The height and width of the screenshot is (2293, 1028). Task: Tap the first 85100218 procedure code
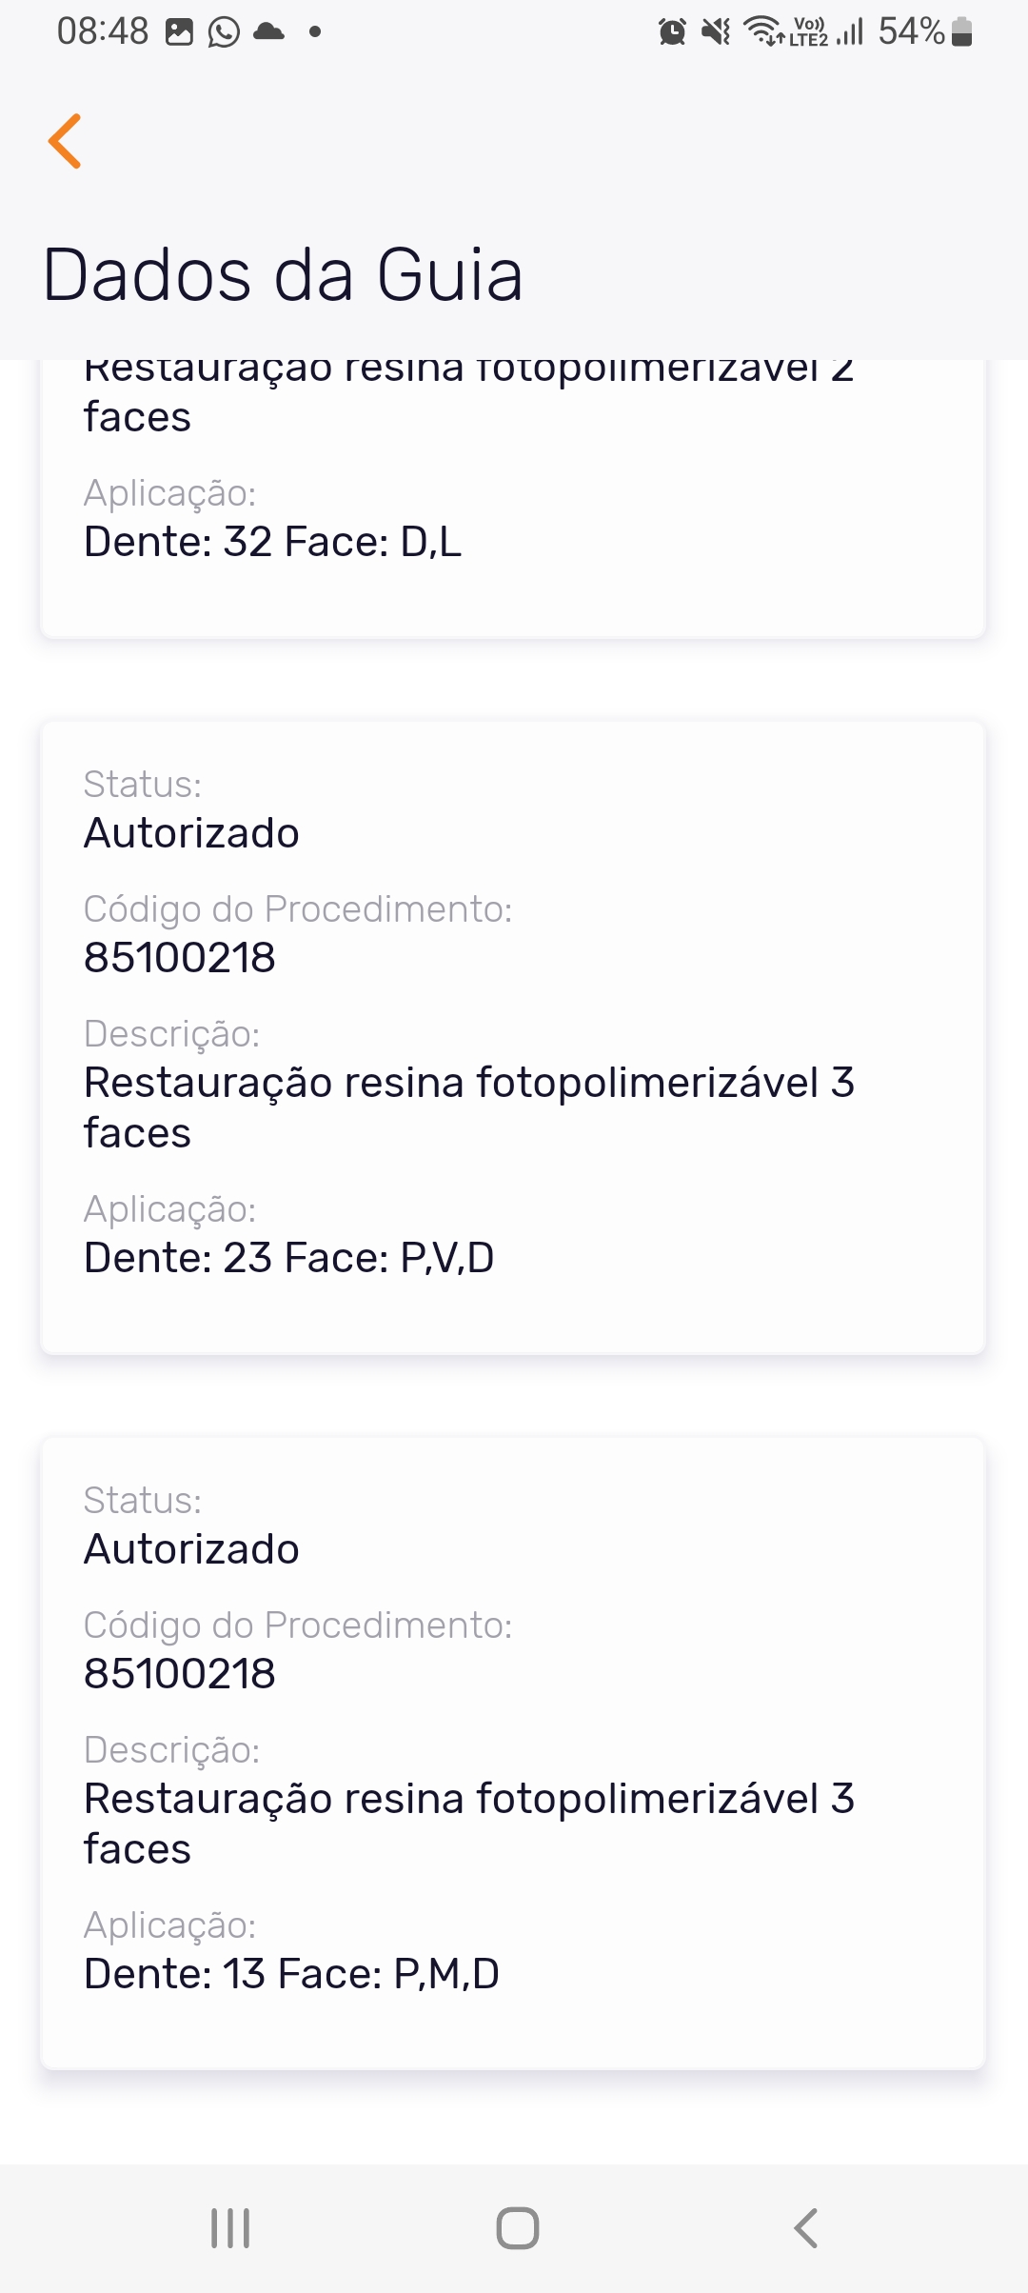point(180,957)
